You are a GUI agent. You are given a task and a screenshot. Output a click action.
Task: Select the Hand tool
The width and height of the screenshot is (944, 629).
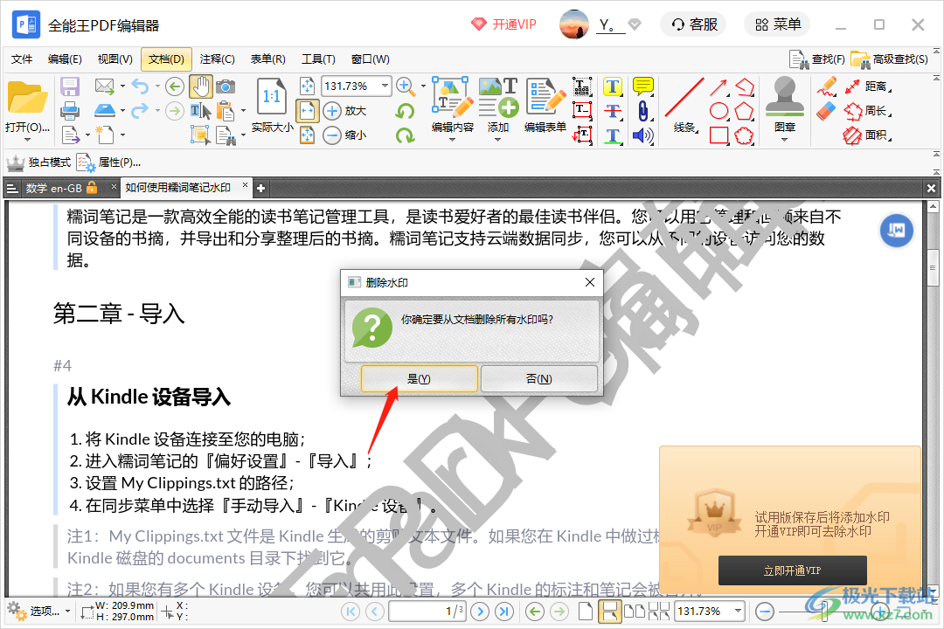pyautogui.click(x=200, y=86)
